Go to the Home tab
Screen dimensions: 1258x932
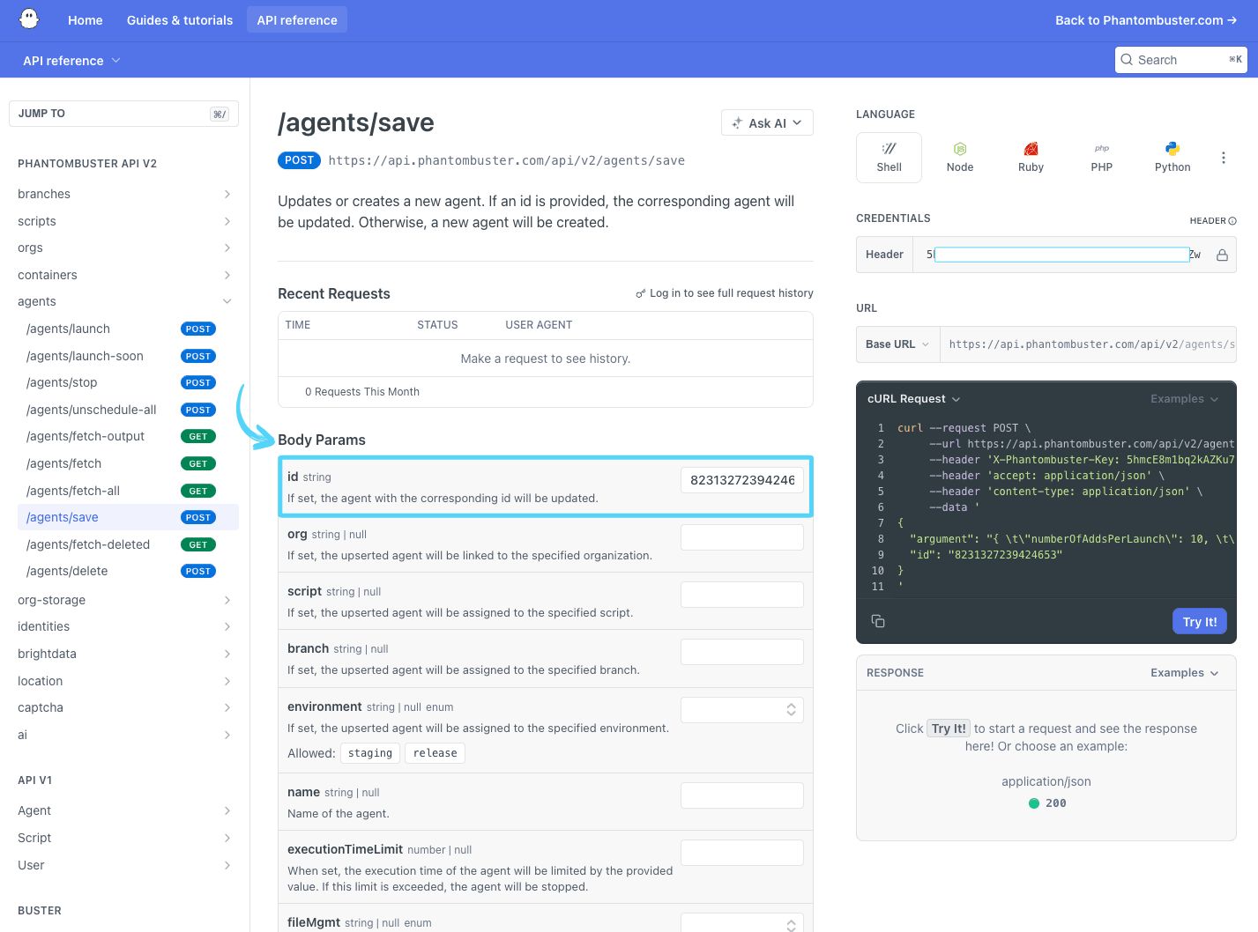86,20
